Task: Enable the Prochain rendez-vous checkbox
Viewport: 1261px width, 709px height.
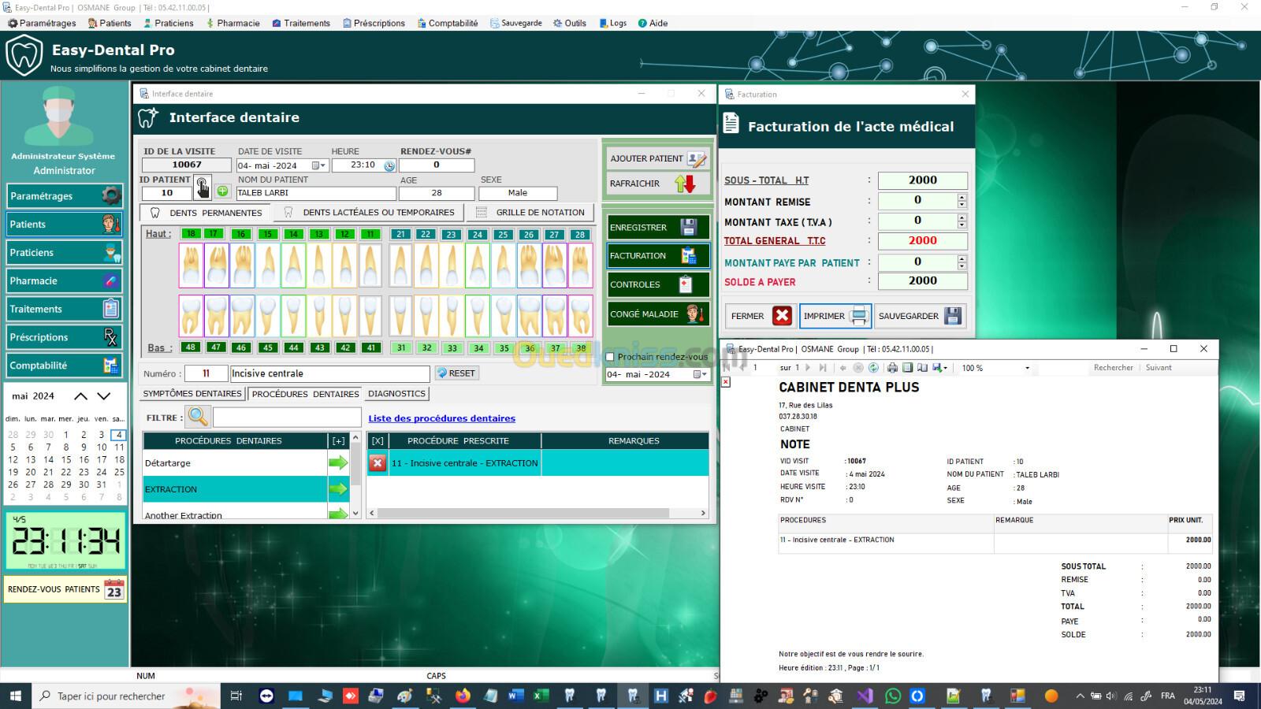Action: click(610, 357)
